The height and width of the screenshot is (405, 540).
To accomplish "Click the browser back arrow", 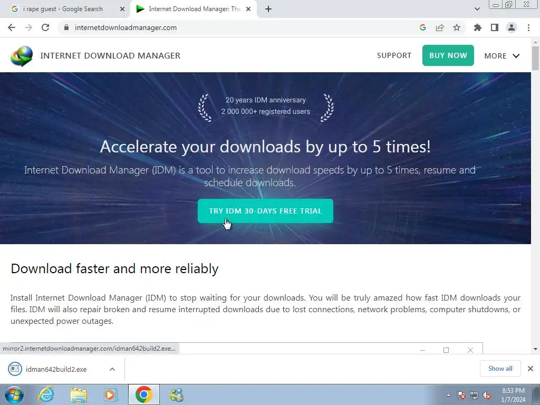I will [12, 27].
